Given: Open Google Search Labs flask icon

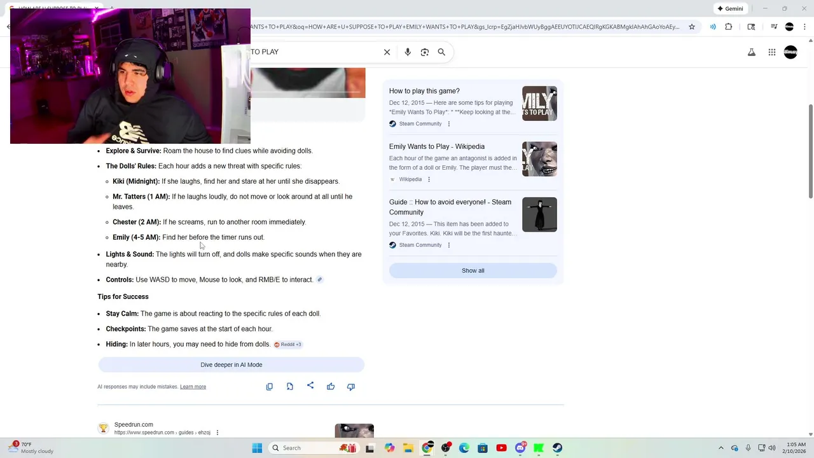Looking at the screenshot, I should tap(752, 52).
